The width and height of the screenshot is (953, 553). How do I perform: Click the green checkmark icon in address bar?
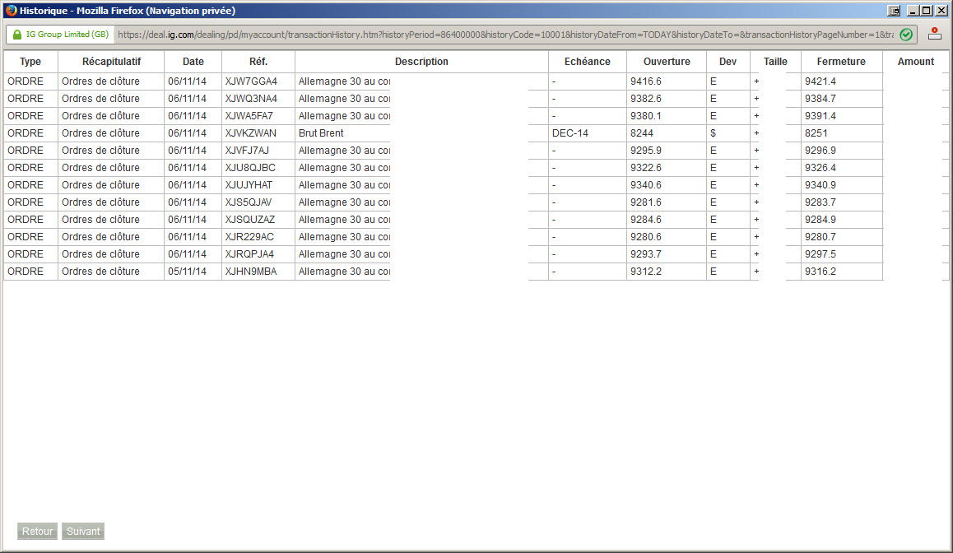point(905,35)
